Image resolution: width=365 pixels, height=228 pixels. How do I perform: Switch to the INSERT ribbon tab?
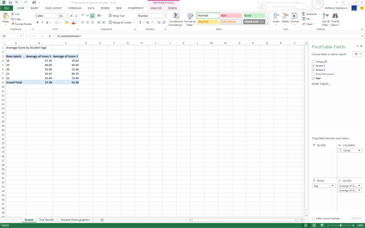pyautogui.click(x=35, y=8)
